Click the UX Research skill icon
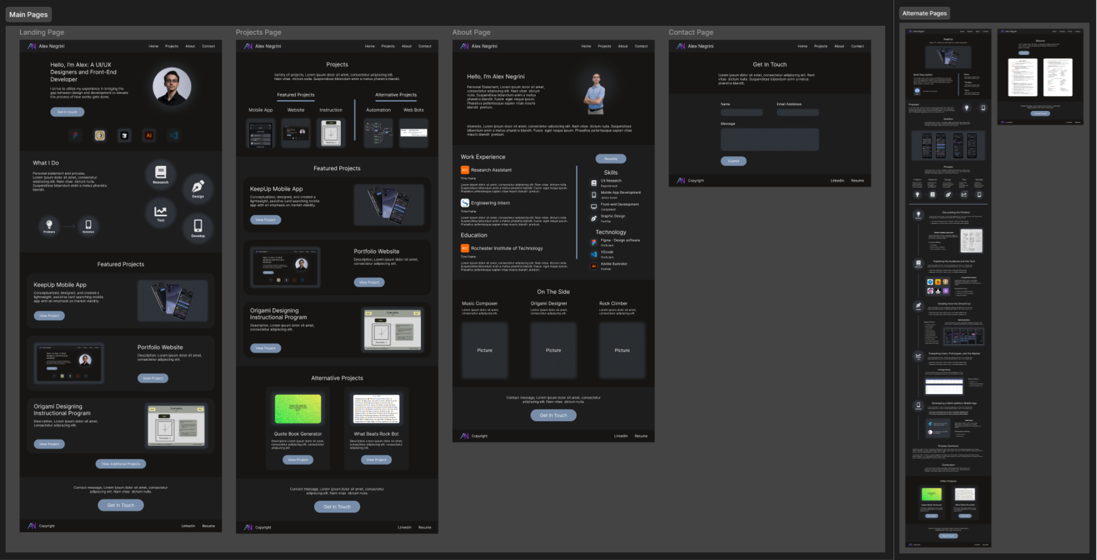This screenshot has width=1097, height=560. pyautogui.click(x=594, y=183)
